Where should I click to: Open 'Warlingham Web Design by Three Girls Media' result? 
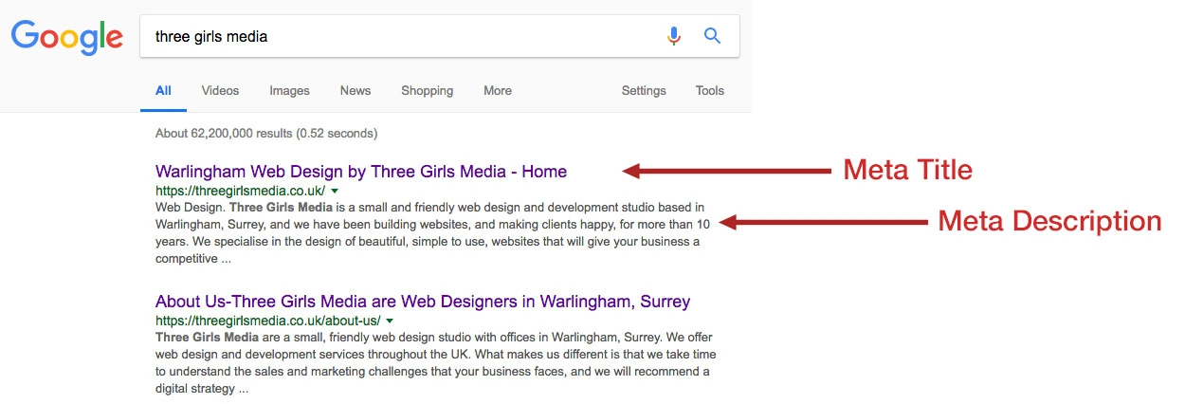pyautogui.click(x=360, y=172)
